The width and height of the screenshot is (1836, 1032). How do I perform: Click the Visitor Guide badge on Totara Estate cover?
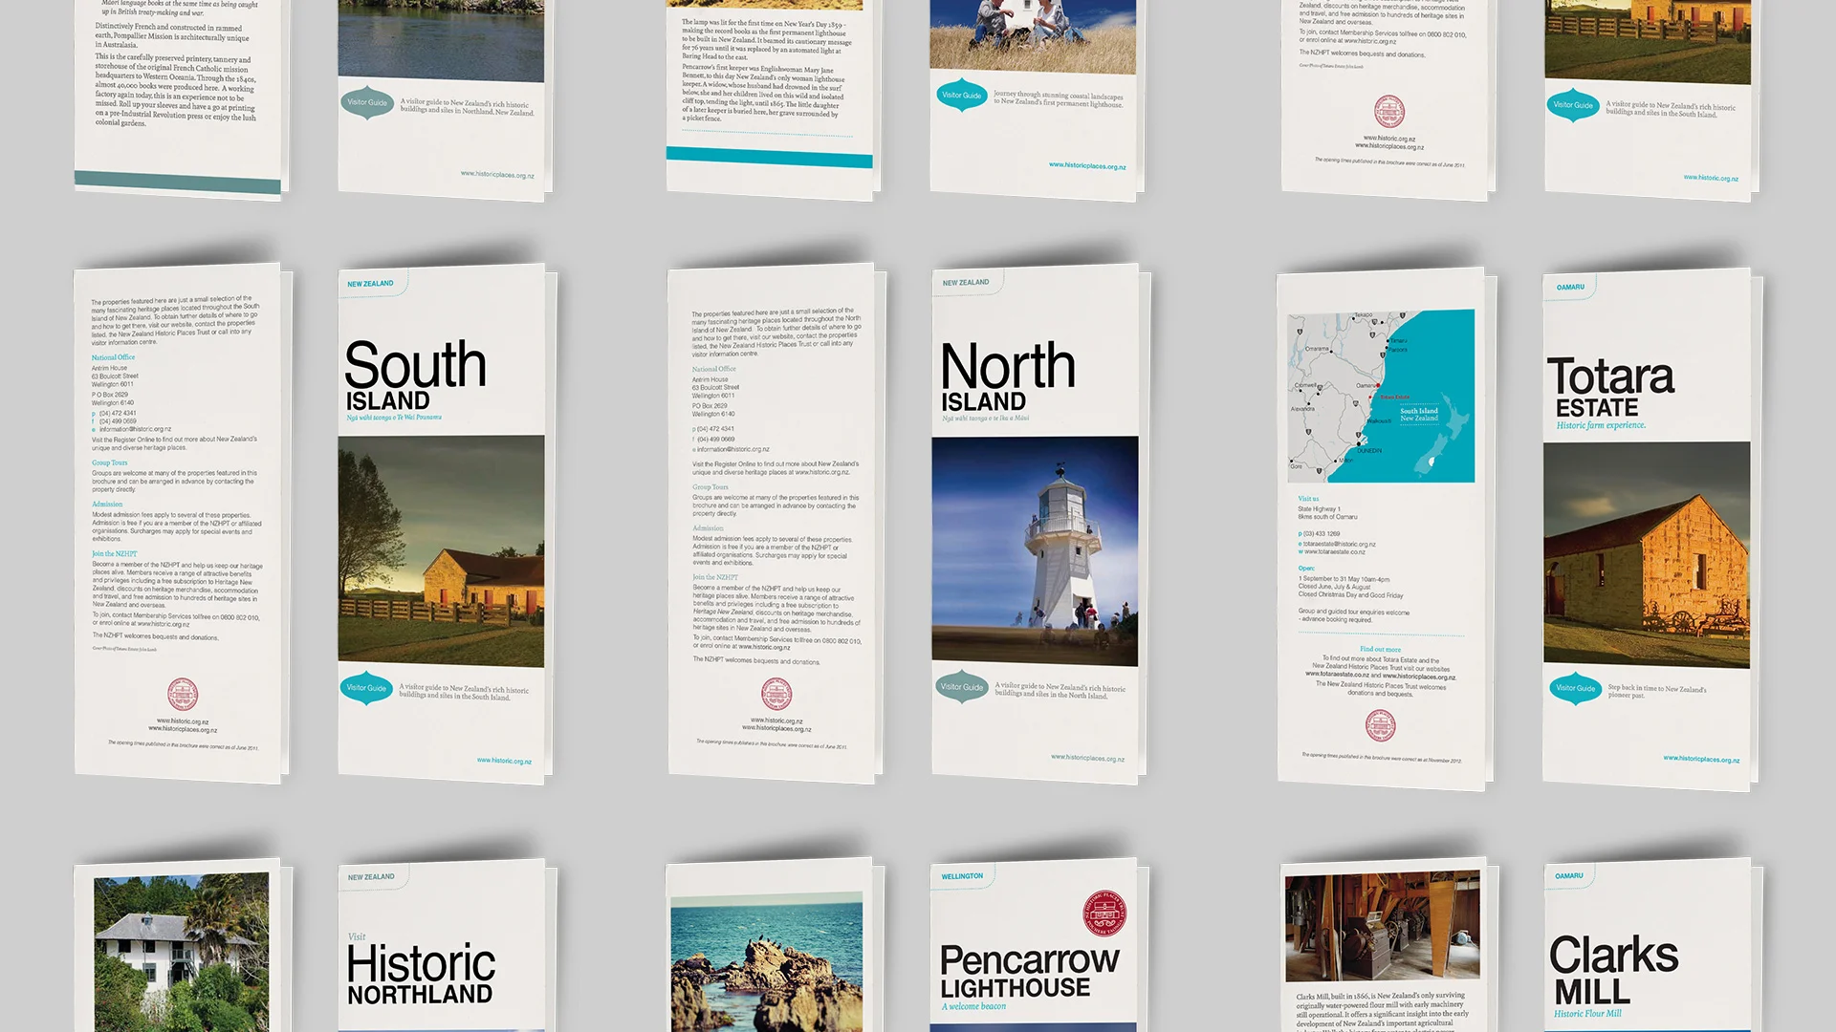(1575, 688)
